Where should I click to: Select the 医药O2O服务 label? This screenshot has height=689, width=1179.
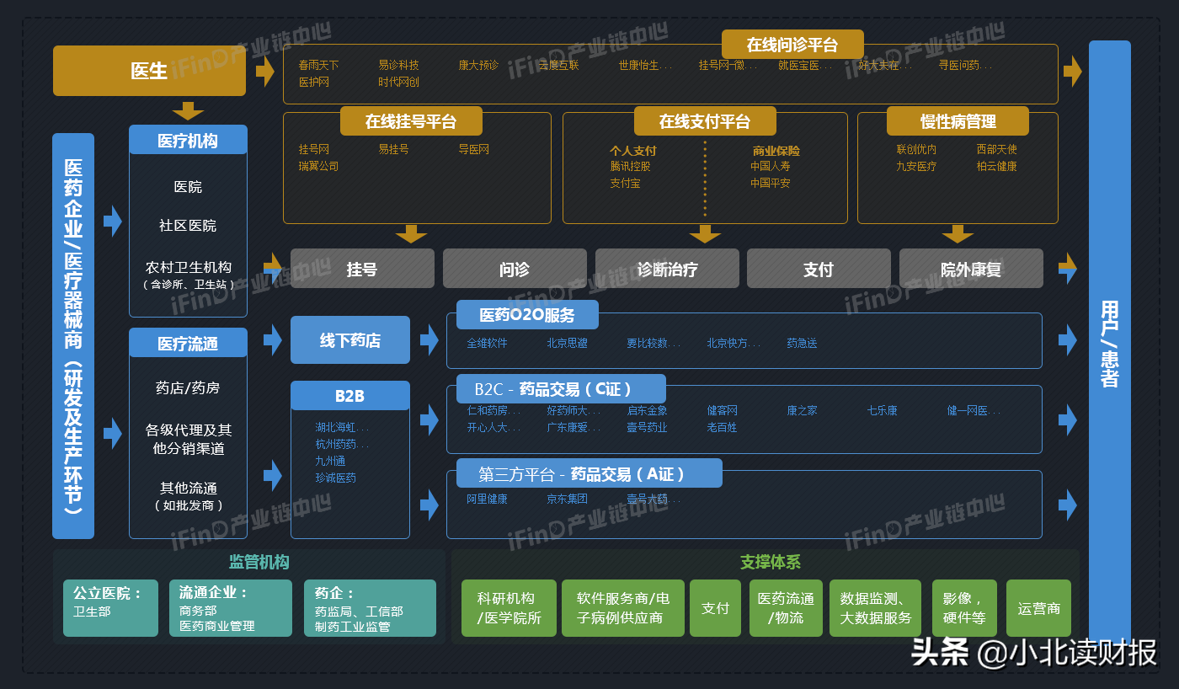[527, 315]
